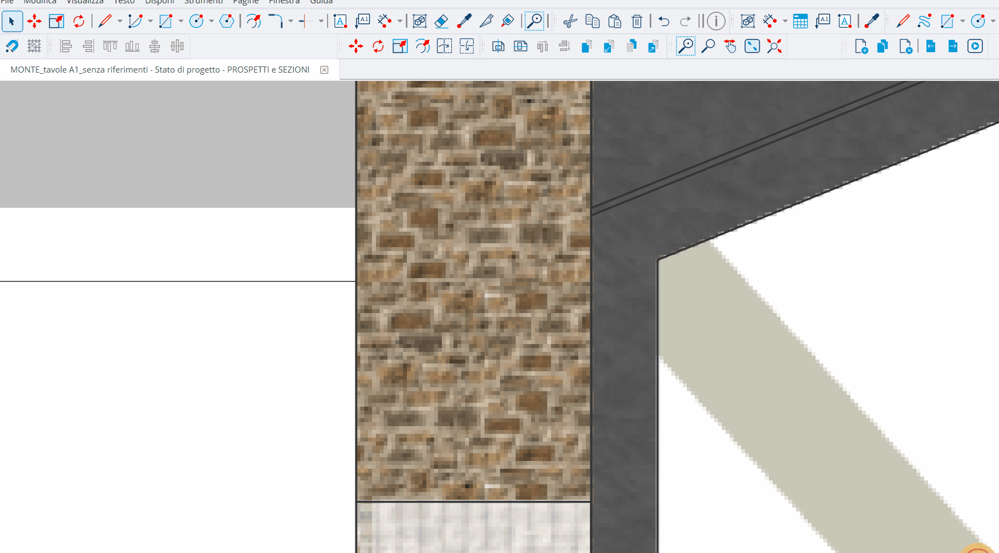Select the MONTE_tavole A1 PROSPETTI e SEZIONI tab
This screenshot has height=553, width=999.
(160, 70)
